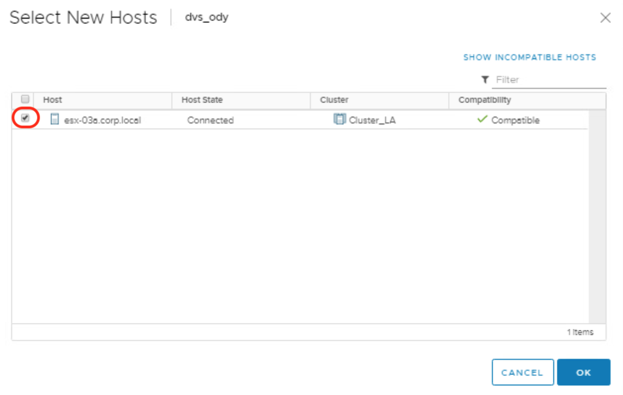623x395 pixels.
Task: Click the green compatible checkmark icon
Action: 482,119
